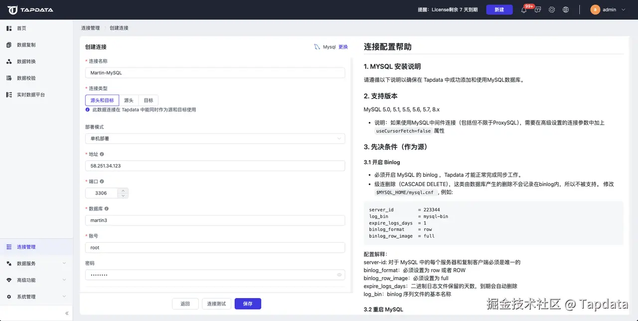The width and height of the screenshot is (638, 321).
Task: Click the useCursorFetch=false code text
Action: [403, 131]
